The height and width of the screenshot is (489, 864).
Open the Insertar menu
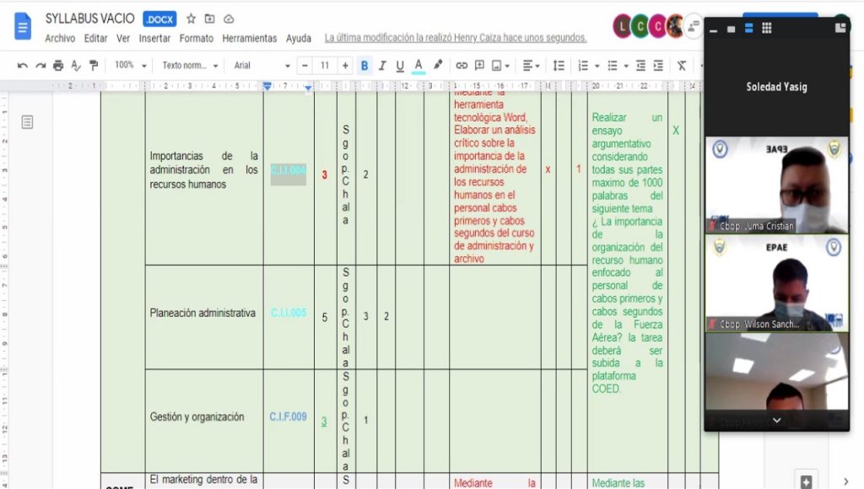(155, 38)
